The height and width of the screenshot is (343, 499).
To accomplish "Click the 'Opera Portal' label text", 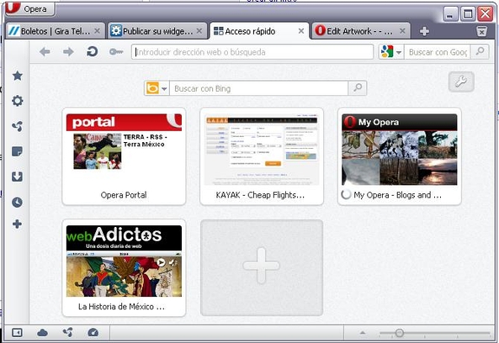I will 124,195.
